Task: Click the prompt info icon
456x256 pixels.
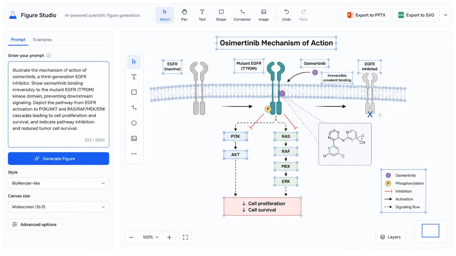Action: click(x=49, y=55)
